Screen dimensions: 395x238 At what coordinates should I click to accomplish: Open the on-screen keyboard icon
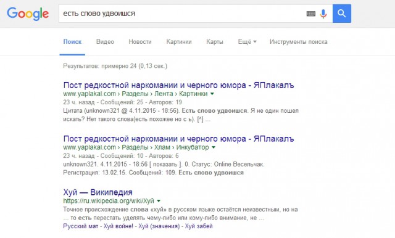pos(311,14)
